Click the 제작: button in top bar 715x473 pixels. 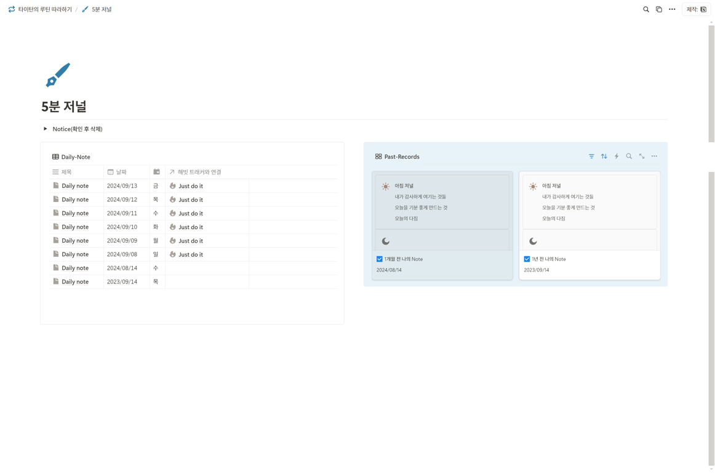696,9
